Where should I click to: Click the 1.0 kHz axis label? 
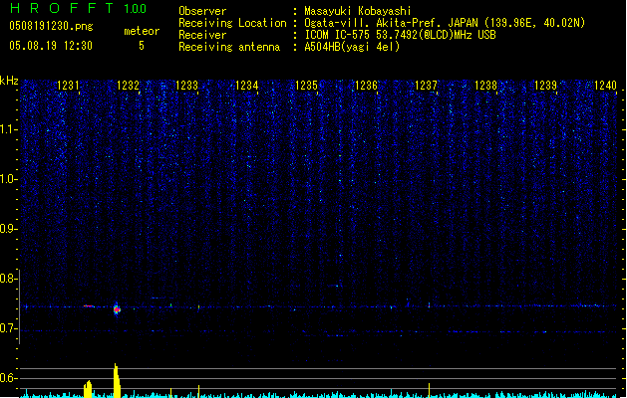(8, 179)
